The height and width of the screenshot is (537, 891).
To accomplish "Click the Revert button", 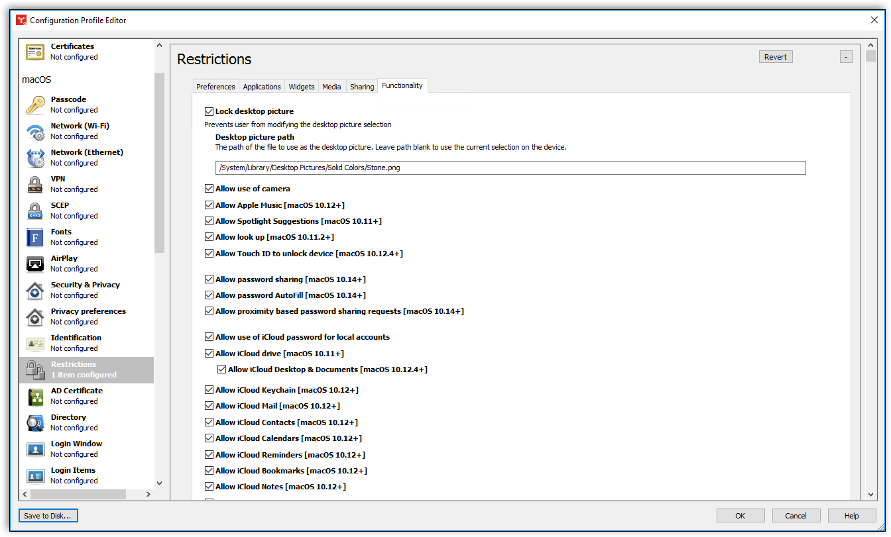I will click(x=775, y=56).
